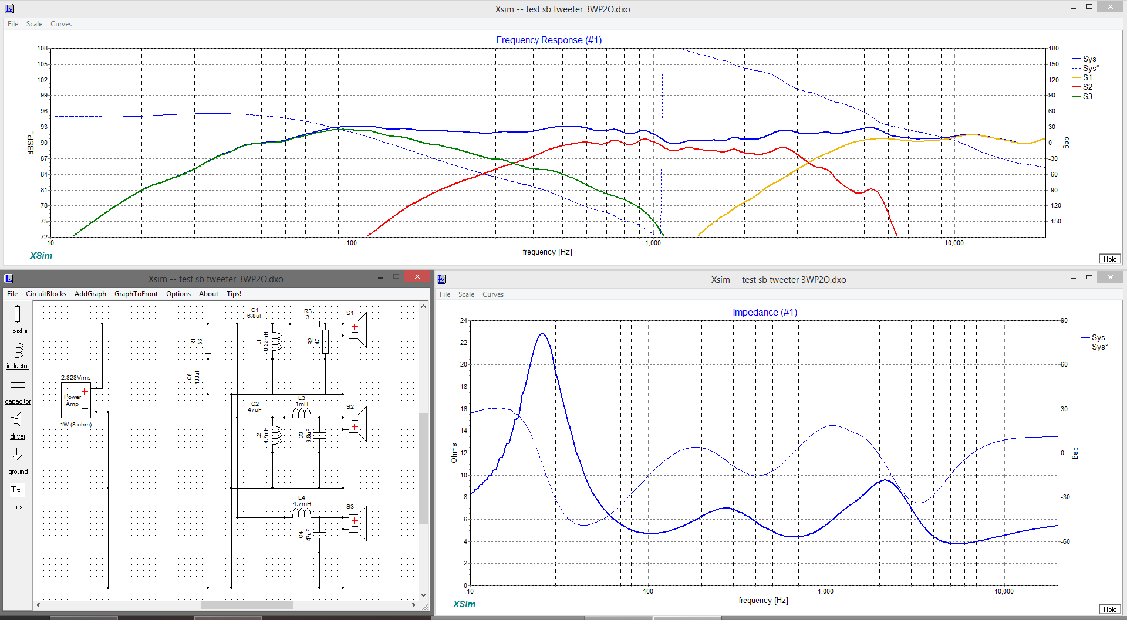Click the S1 yellow legend entry
Viewport: 1127px width, 620px height.
pos(1082,77)
